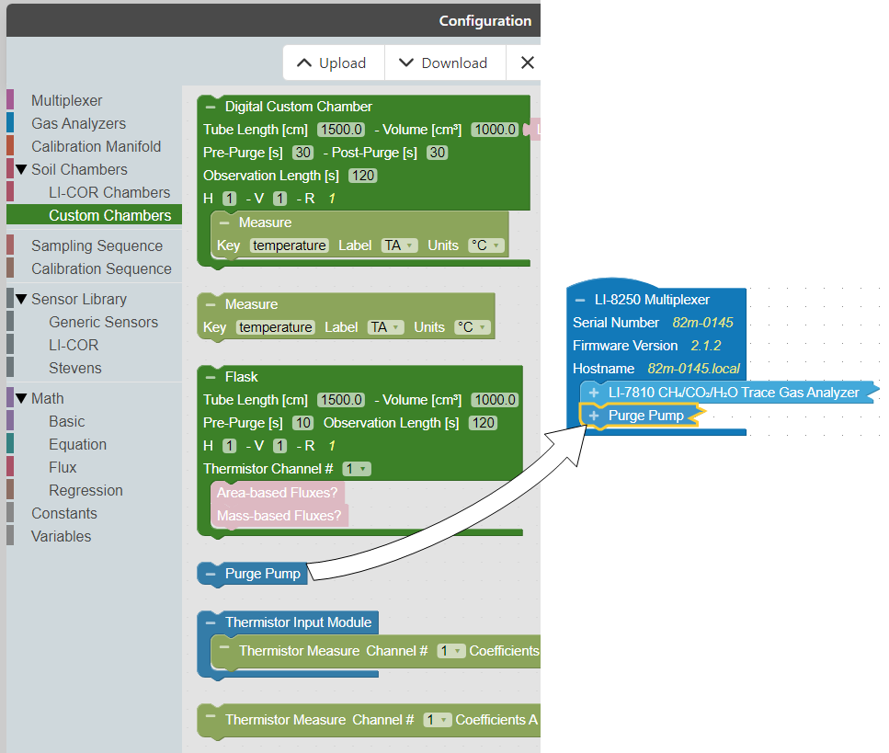The width and height of the screenshot is (889, 753).
Task: Open Units °C dropdown in standalone Measure
Action: tap(473, 327)
